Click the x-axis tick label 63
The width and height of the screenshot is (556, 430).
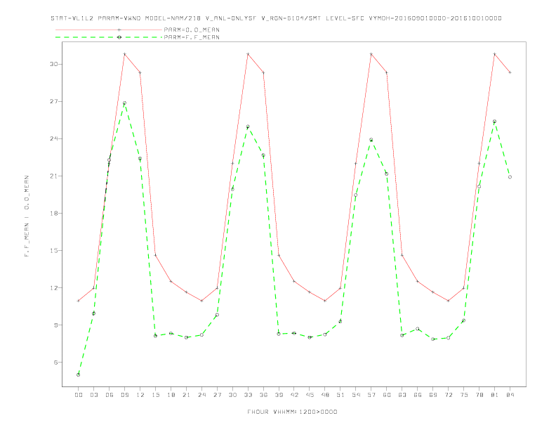(x=402, y=395)
